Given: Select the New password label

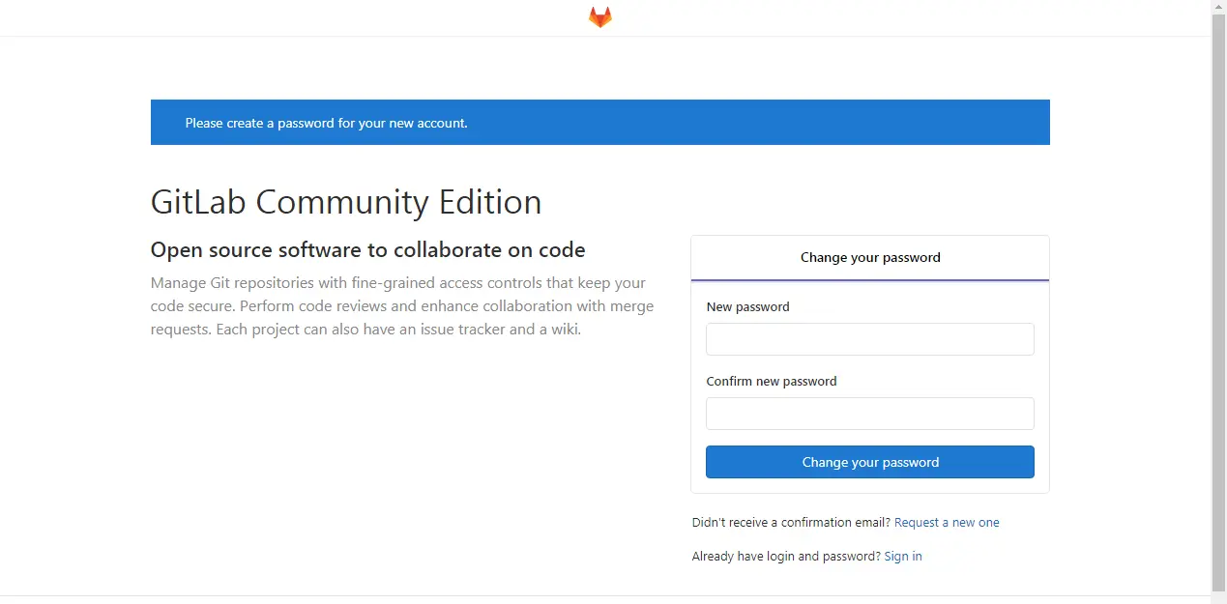Looking at the screenshot, I should [x=747, y=306].
